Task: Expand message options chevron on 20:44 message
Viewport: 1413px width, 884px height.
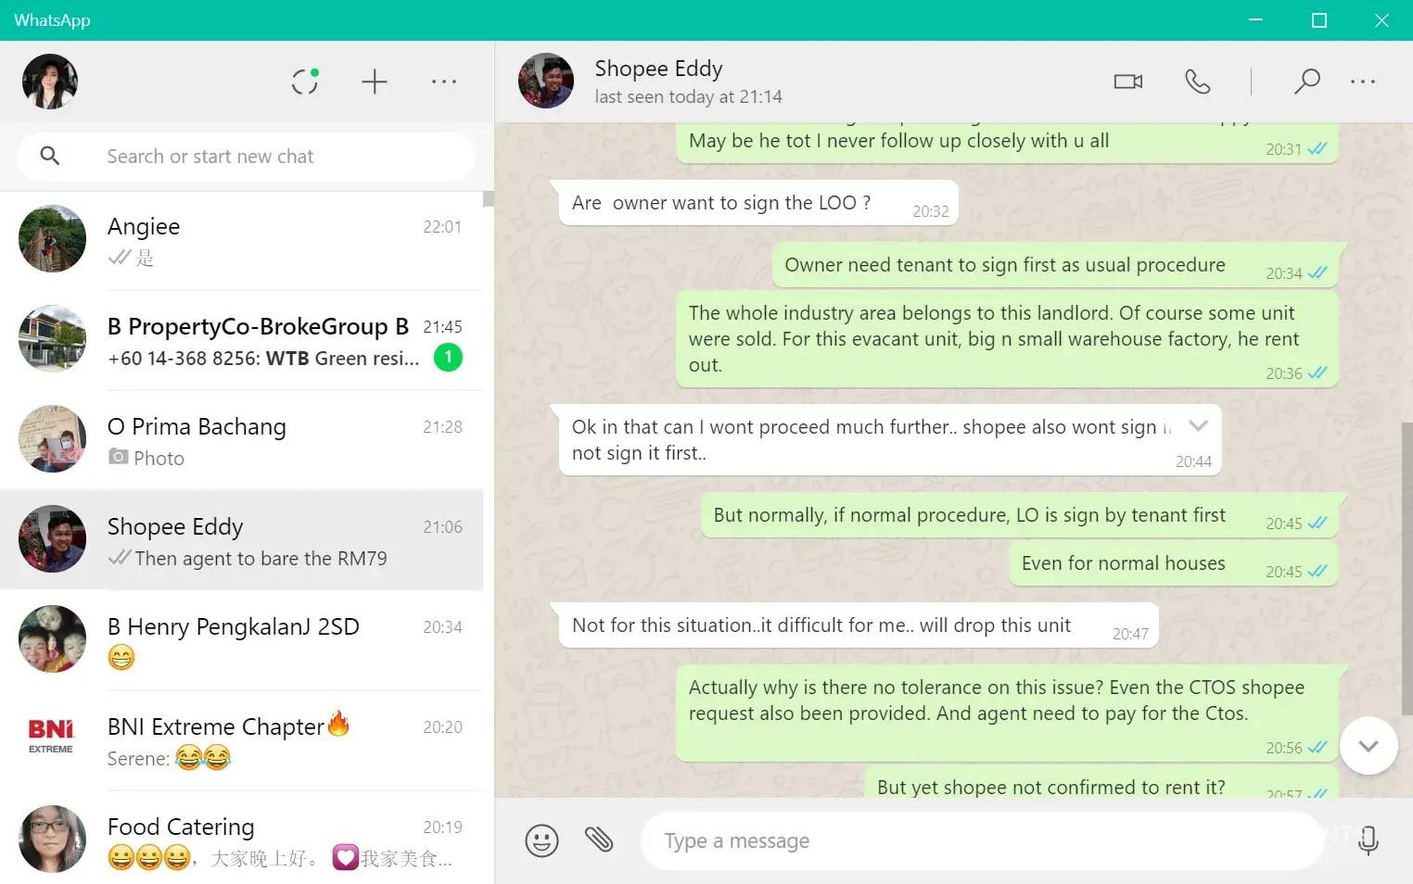Action: (1199, 425)
